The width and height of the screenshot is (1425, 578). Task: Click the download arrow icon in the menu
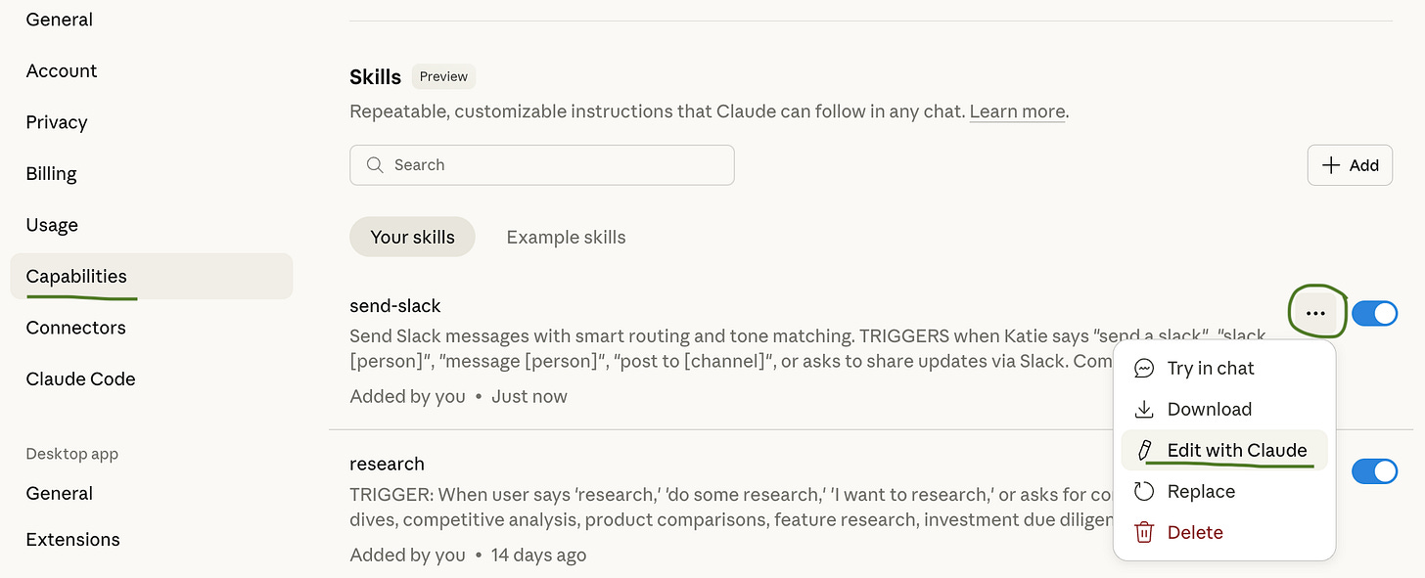pos(1143,410)
